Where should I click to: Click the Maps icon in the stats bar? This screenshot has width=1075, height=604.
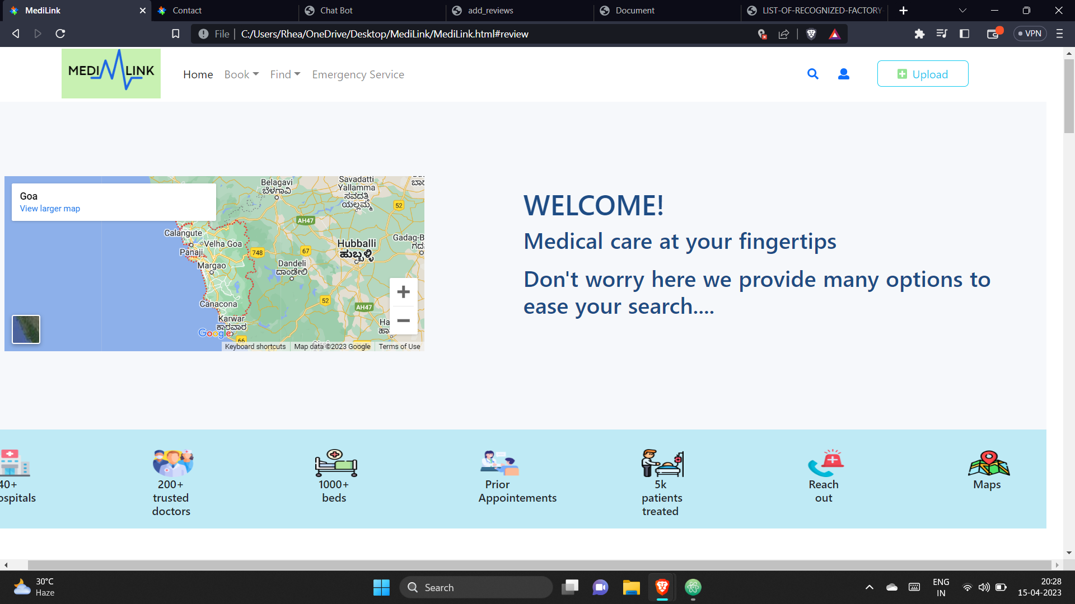[x=988, y=463]
